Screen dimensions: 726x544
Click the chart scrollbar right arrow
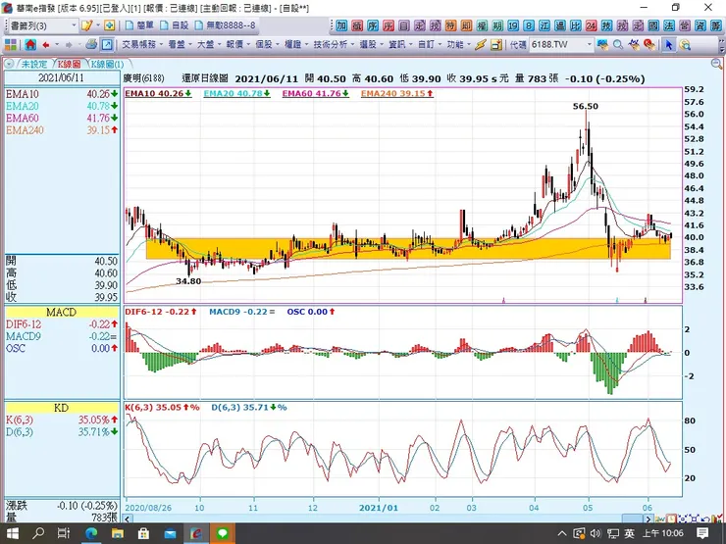tap(648, 519)
